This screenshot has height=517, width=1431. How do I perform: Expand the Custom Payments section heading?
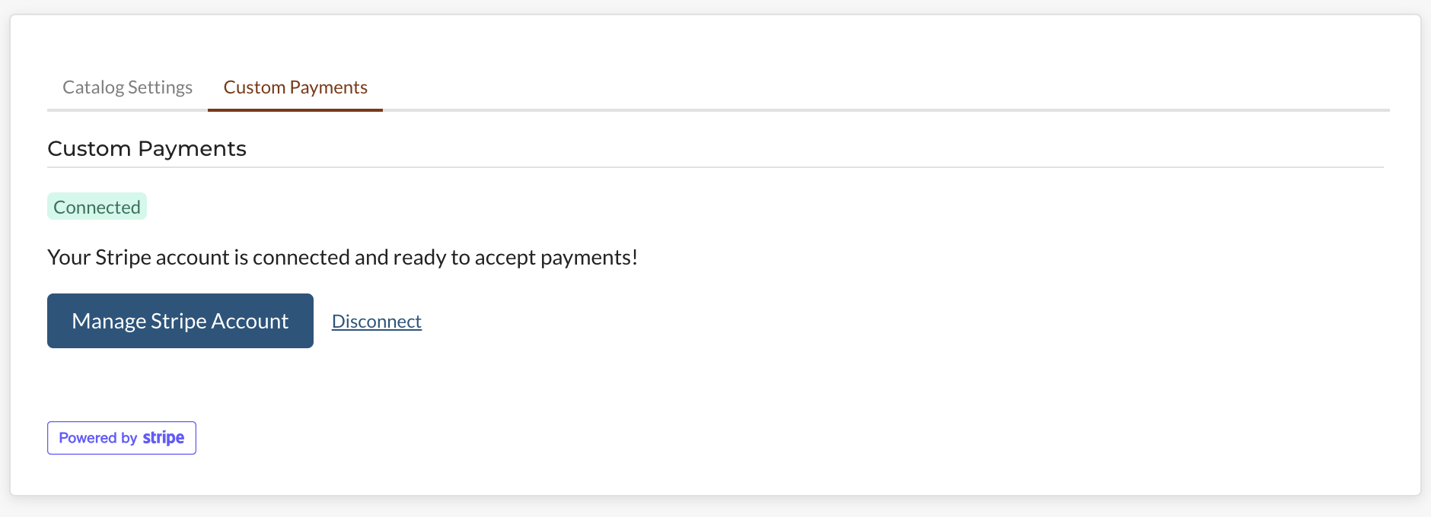pos(147,148)
